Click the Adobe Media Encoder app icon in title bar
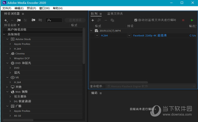198x122 pixels. pos(4,3)
